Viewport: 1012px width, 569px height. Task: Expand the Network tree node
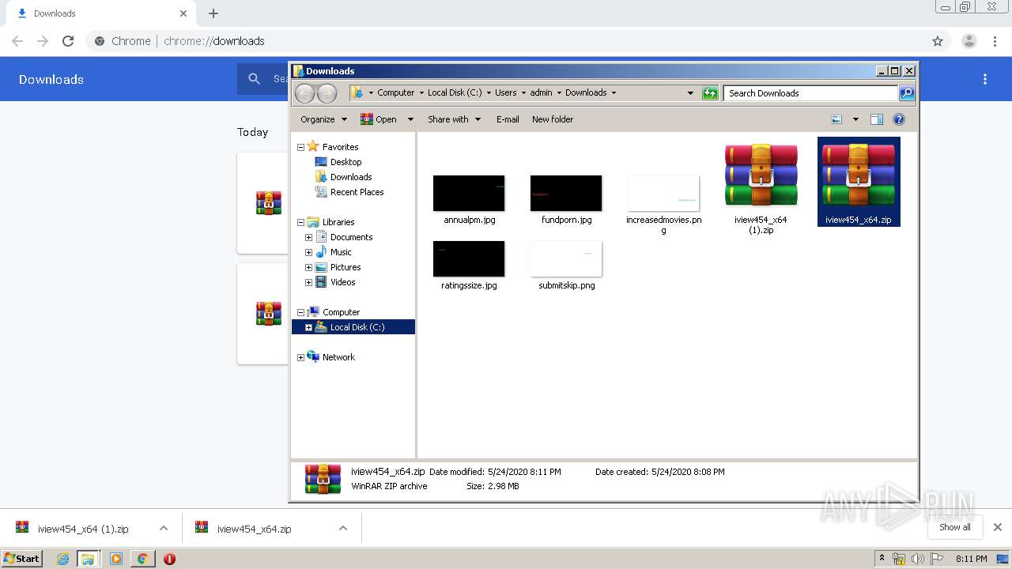pos(300,357)
